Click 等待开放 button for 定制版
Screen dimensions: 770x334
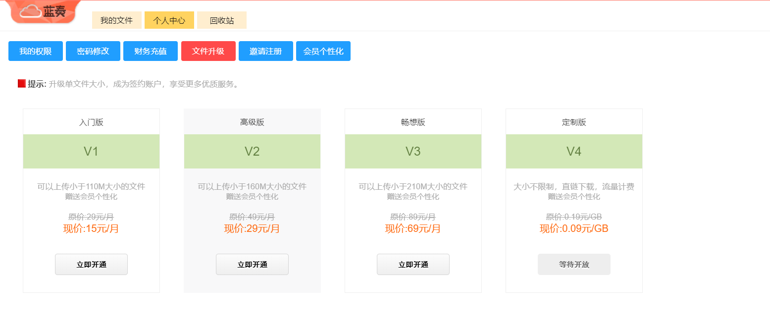574,264
